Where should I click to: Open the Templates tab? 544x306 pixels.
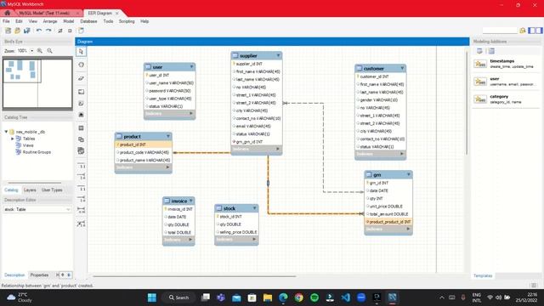click(483, 275)
